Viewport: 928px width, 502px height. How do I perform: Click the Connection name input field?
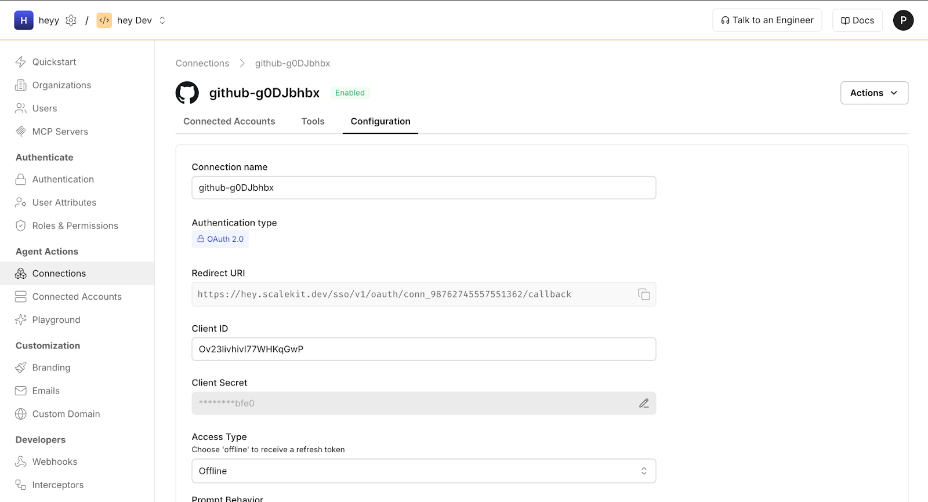pyautogui.click(x=424, y=188)
